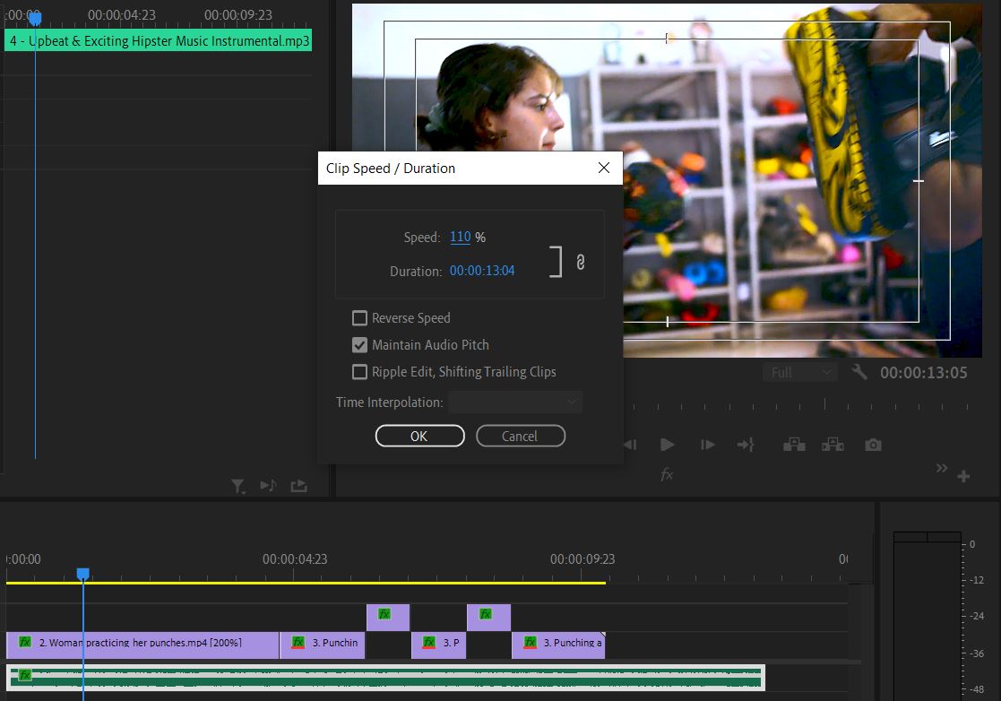Click OK in Clip Speed dialog
The image size is (1001, 701).
(x=420, y=436)
